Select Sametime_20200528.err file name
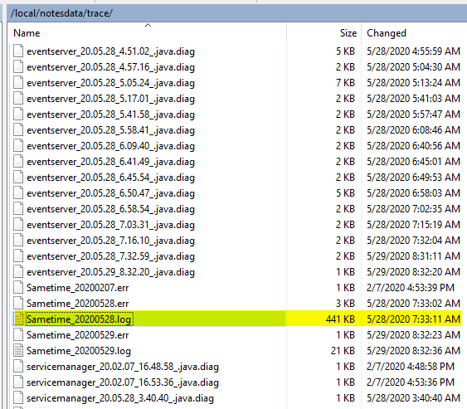 coord(77,304)
